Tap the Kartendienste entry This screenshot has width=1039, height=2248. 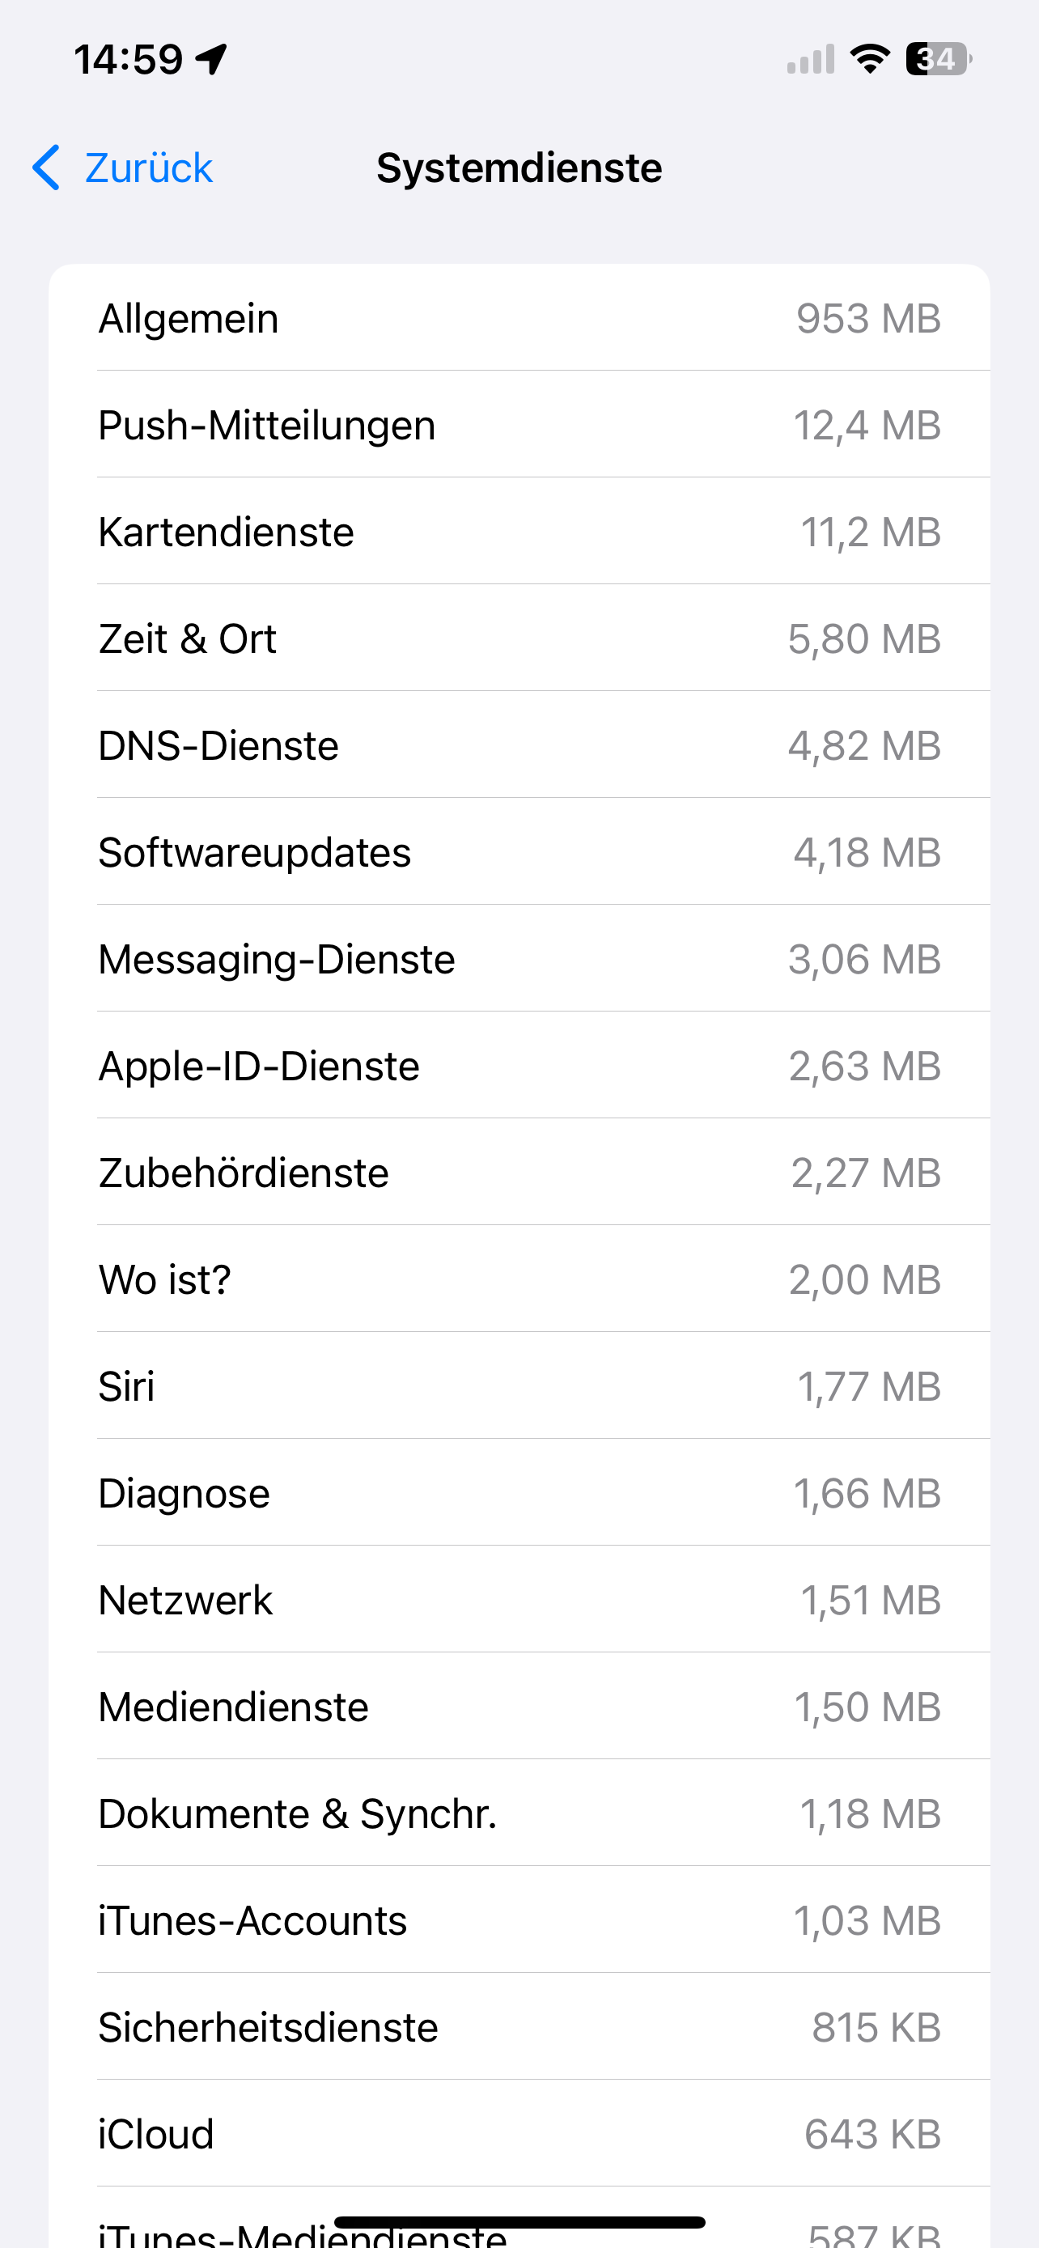click(x=519, y=532)
